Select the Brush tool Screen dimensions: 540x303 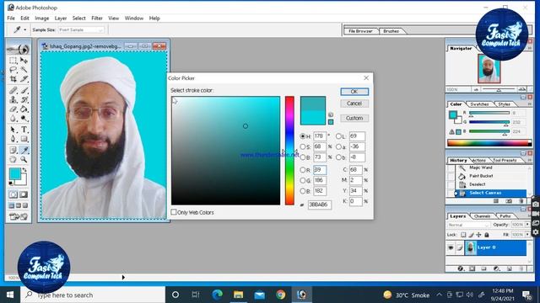[x=24, y=90]
